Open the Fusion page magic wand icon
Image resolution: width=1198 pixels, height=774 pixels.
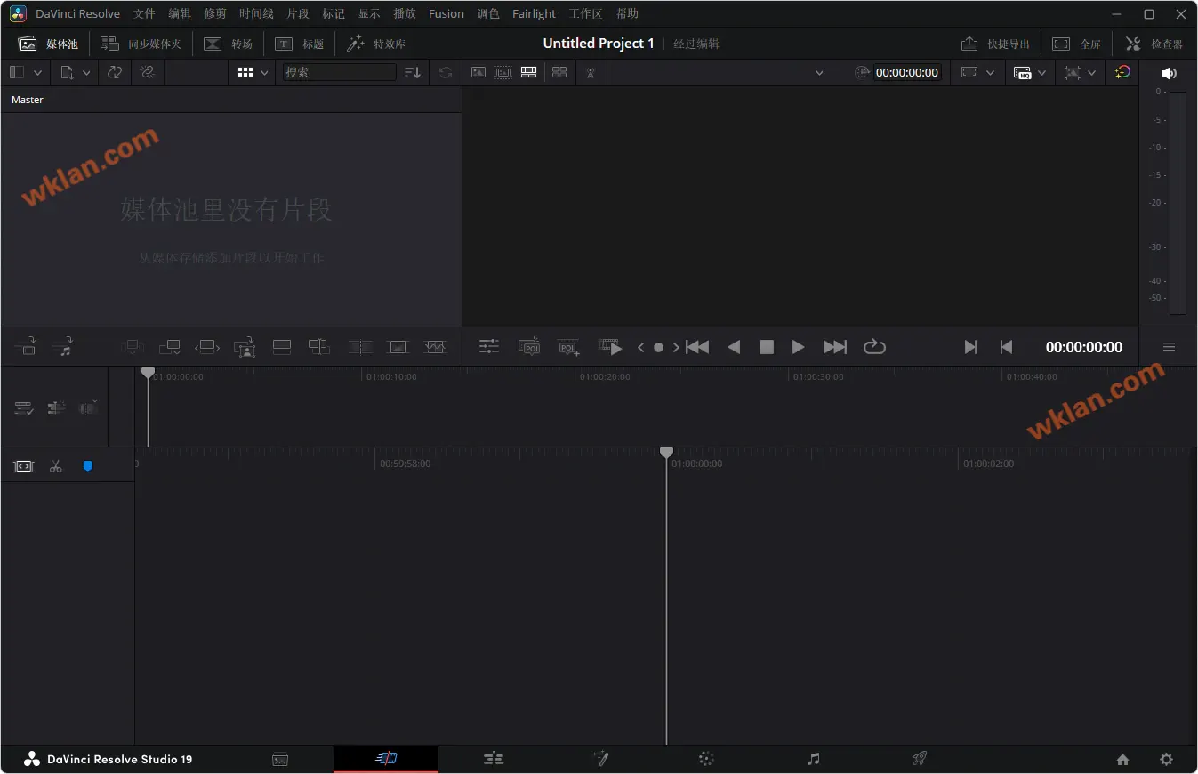coord(600,759)
